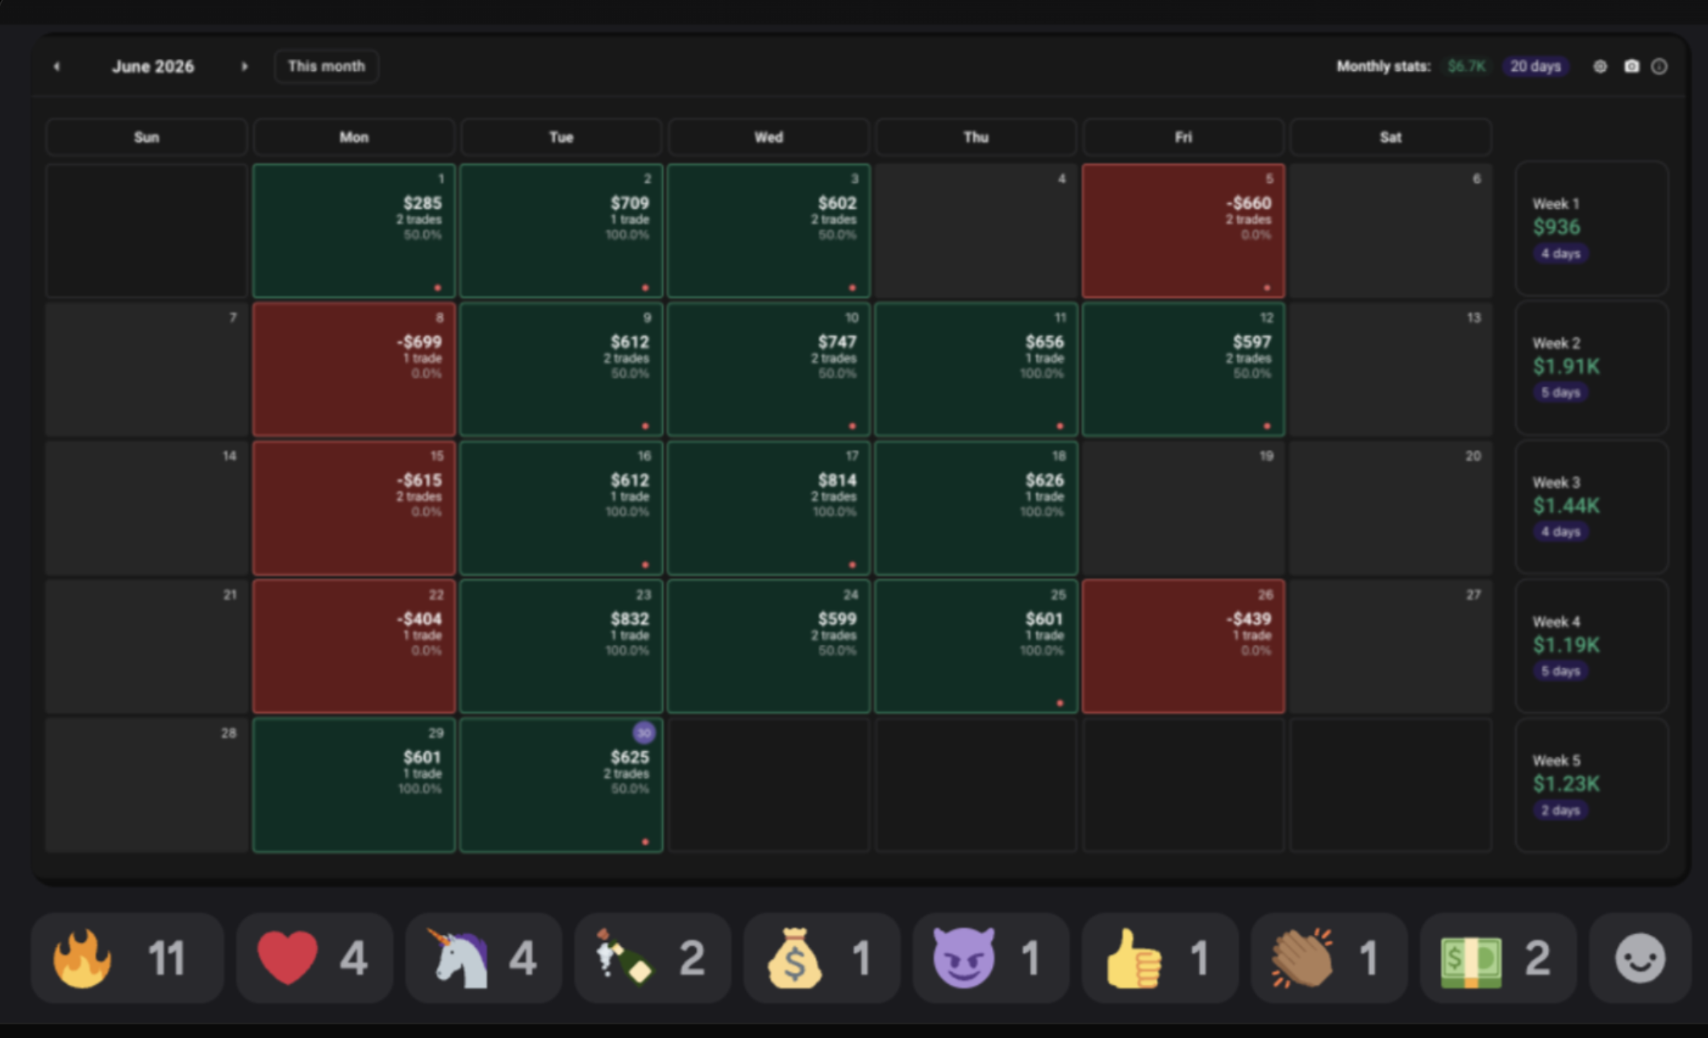Click the Mon column header
Image resolution: width=1708 pixels, height=1038 pixels.
click(x=354, y=137)
